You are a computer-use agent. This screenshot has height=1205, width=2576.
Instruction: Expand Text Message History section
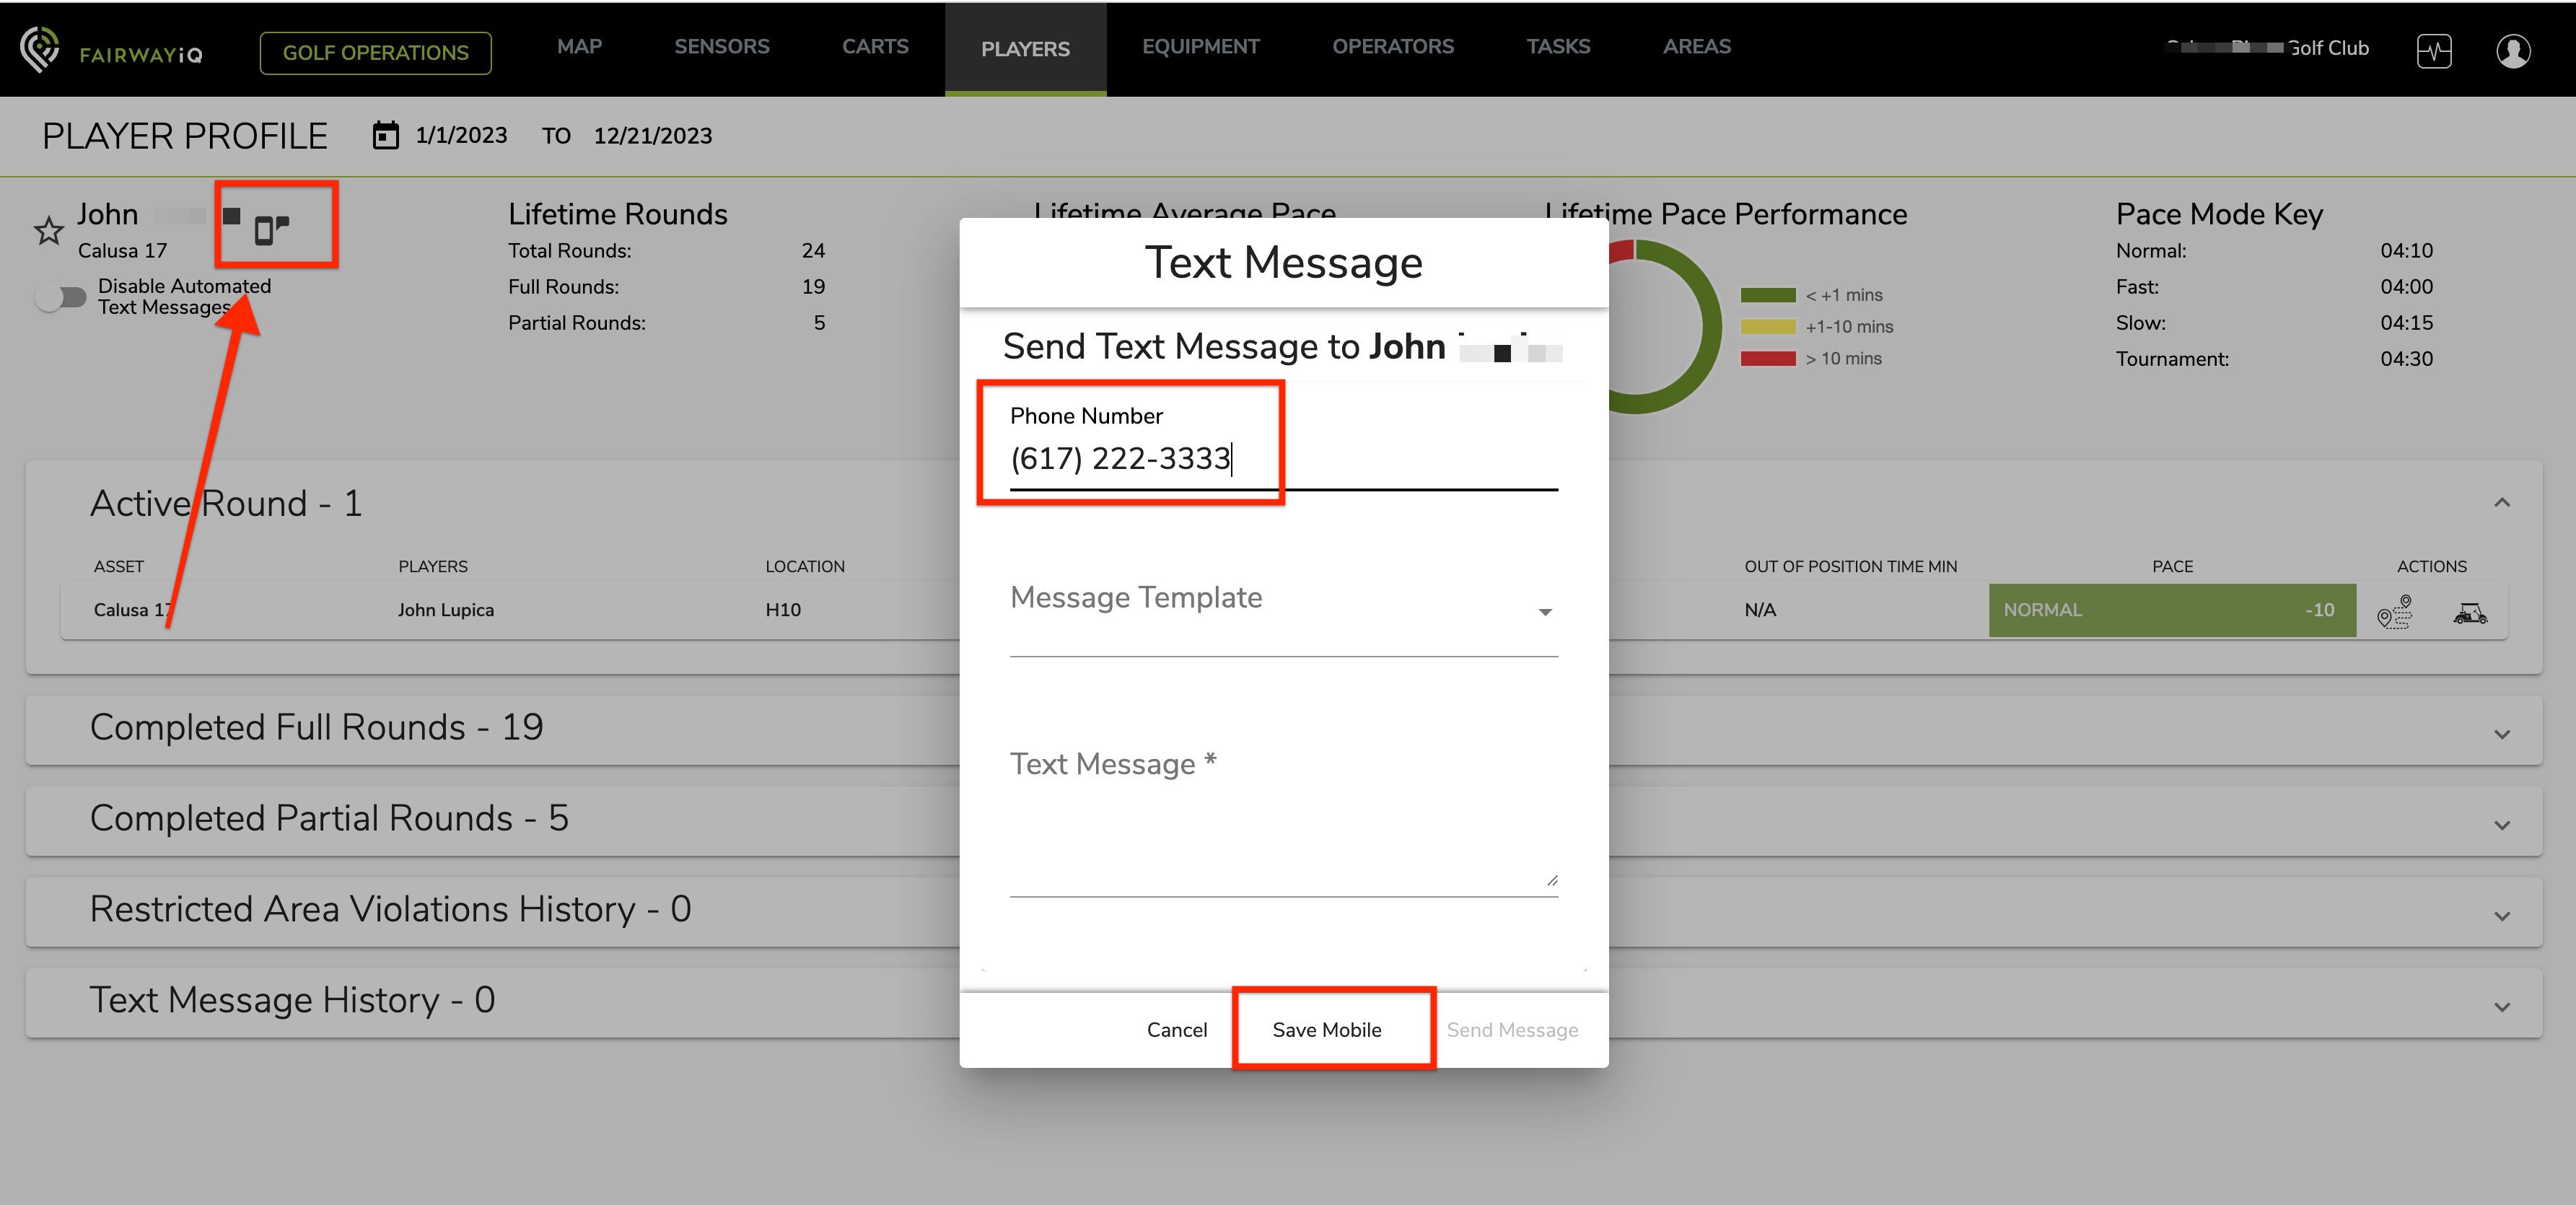[x=2502, y=1007]
